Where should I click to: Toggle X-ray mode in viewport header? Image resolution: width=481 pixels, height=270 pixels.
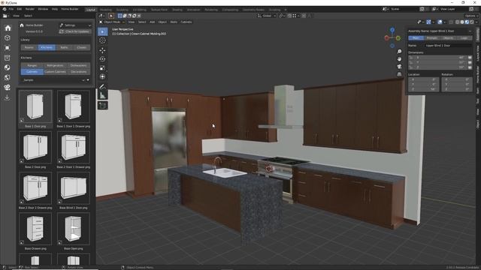coord(451,22)
